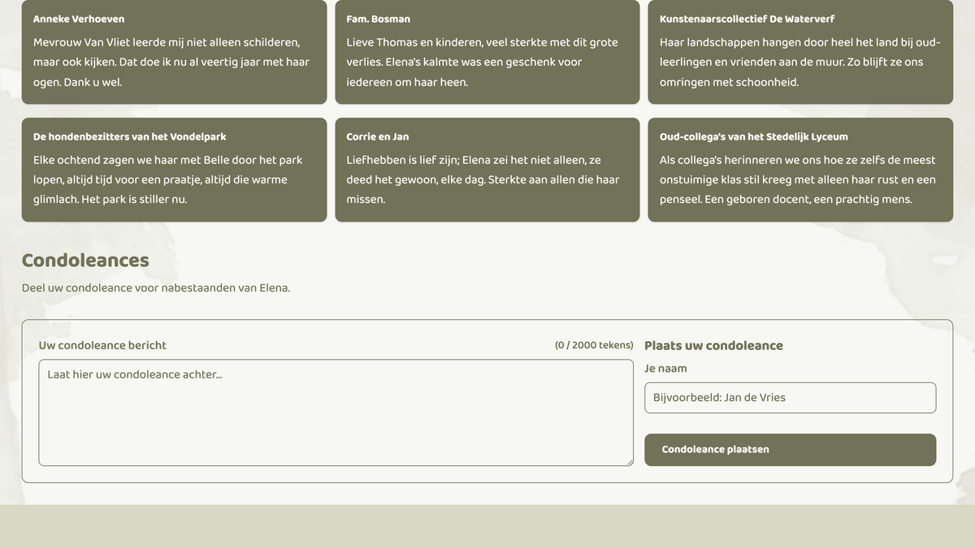Screen dimensions: 975x548
Task: Click the 'Corrie en Jan' heading
Action: click(x=377, y=136)
